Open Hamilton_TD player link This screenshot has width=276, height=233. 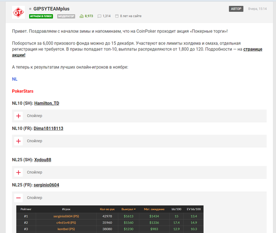click(x=47, y=103)
